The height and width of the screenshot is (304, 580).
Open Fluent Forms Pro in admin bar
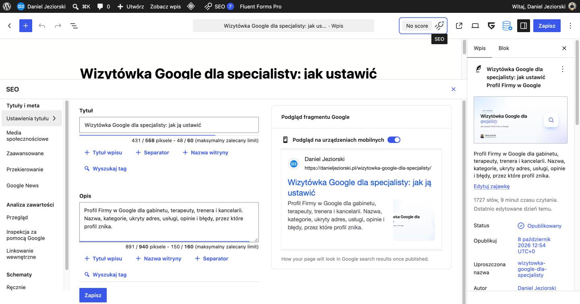261,6
